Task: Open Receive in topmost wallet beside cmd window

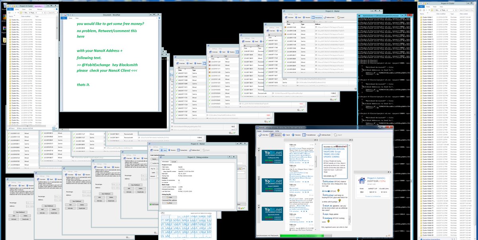Action: [306, 18]
